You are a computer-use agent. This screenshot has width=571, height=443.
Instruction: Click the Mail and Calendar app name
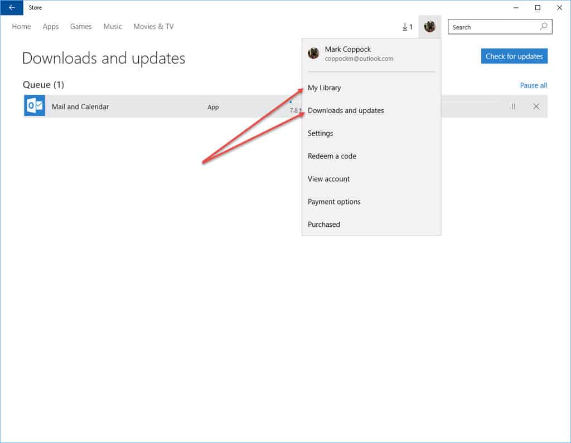[x=80, y=106]
